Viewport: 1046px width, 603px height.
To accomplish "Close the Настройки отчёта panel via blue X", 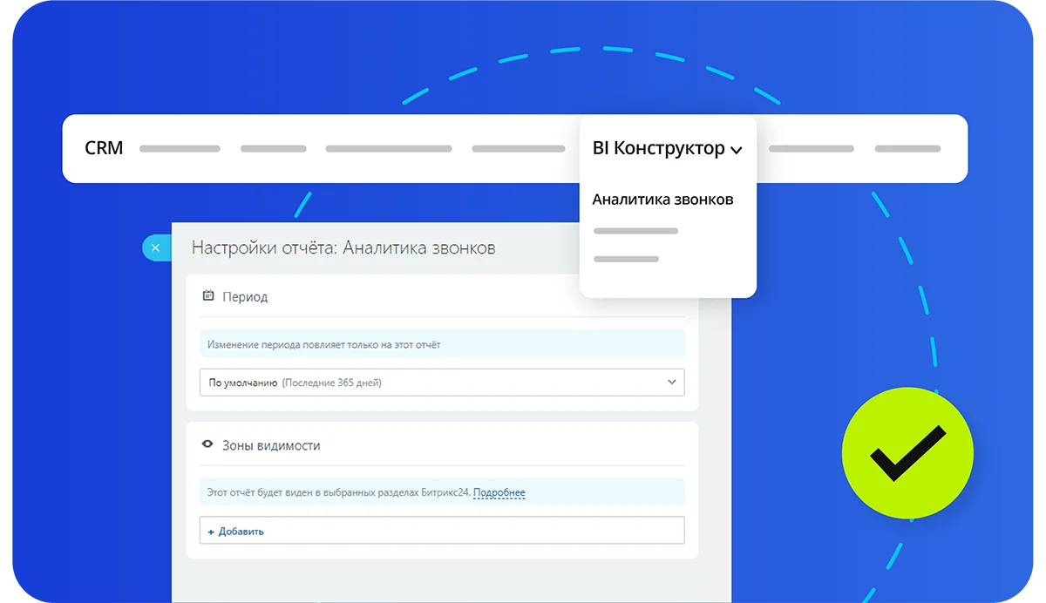I will pos(156,247).
